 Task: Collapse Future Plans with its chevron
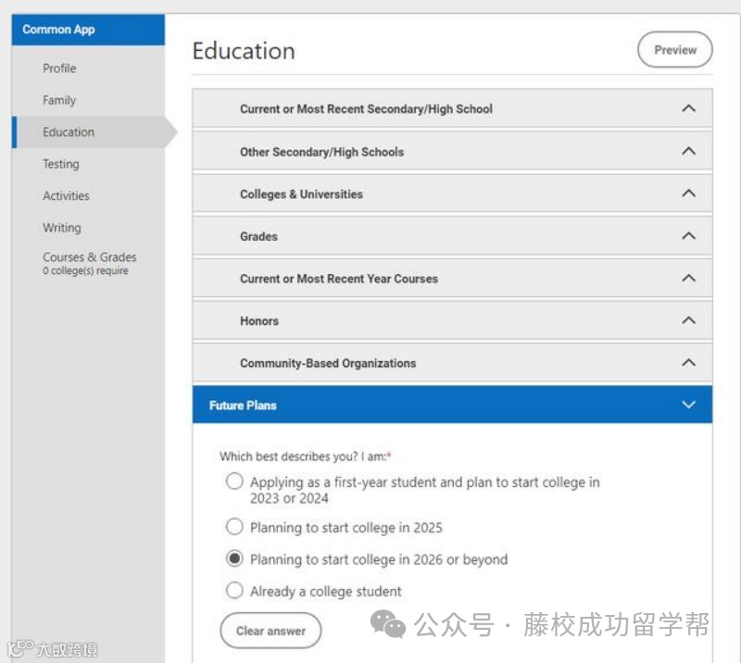(688, 405)
